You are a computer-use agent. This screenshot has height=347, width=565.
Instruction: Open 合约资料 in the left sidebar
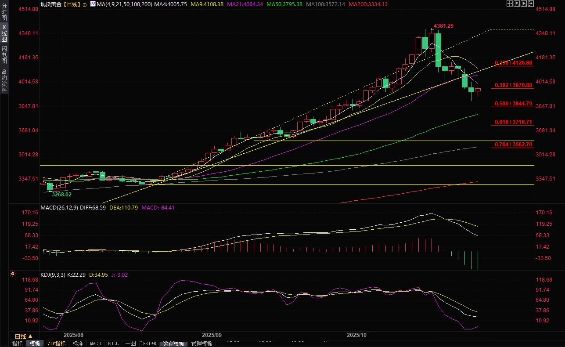[x=4, y=80]
